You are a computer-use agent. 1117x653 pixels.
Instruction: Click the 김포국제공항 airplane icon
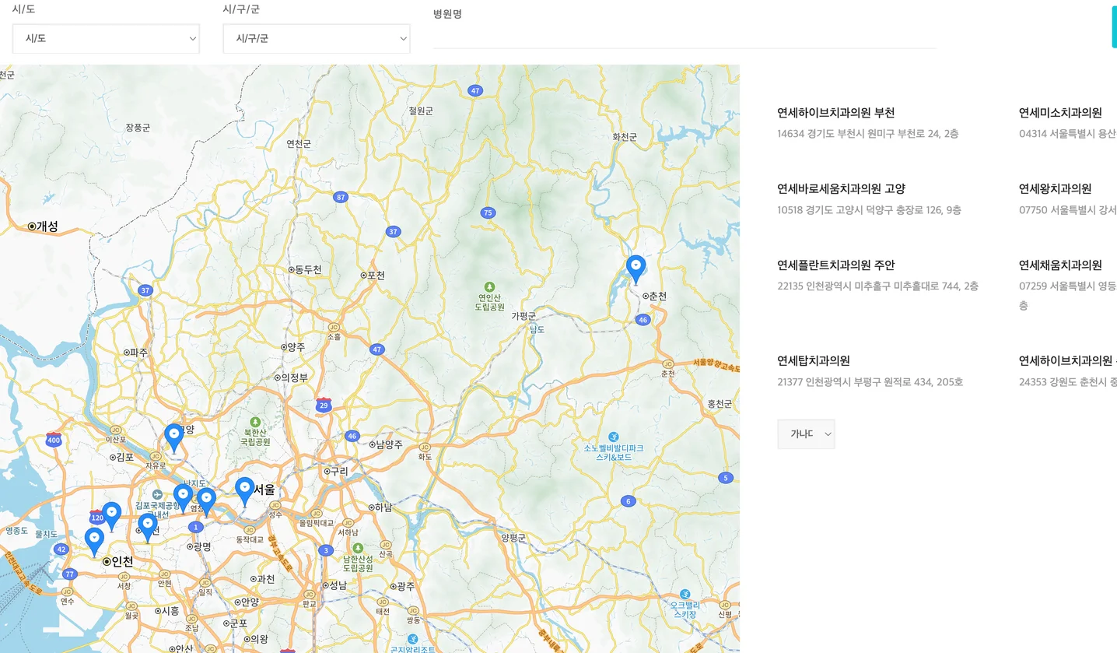(157, 495)
